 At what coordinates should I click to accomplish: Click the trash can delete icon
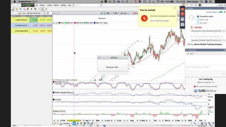[x=35, y=9]
